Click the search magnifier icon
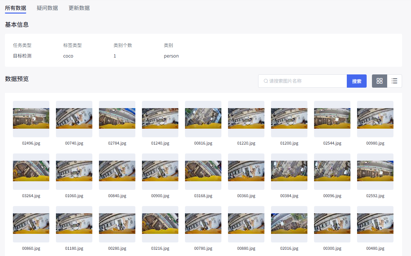 coord(266,81)
